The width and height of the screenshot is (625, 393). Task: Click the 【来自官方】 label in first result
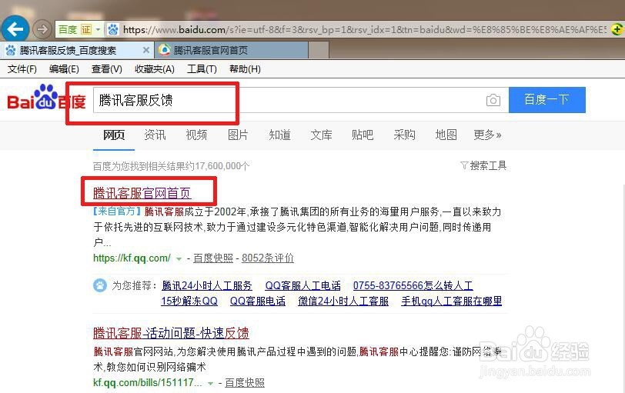pos(118,211)
